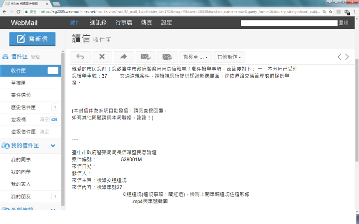Click 清空 next to 垃圾信件匣

click(x=44, y=132)
